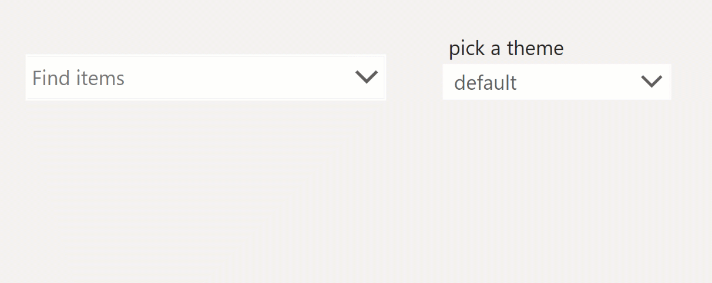Click the chevron in the Find items box
712x283 pixels.
pyautogui.click(x=367, y=78)
